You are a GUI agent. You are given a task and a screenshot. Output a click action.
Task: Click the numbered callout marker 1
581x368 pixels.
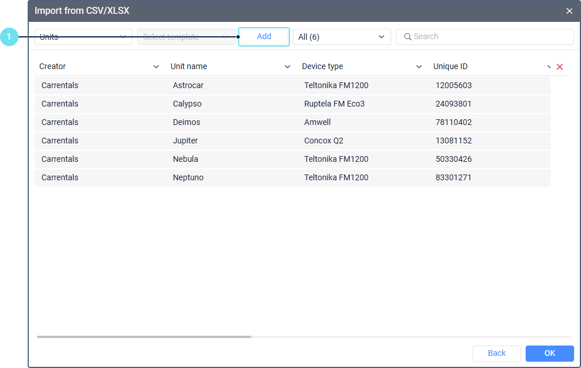(9, 37)
